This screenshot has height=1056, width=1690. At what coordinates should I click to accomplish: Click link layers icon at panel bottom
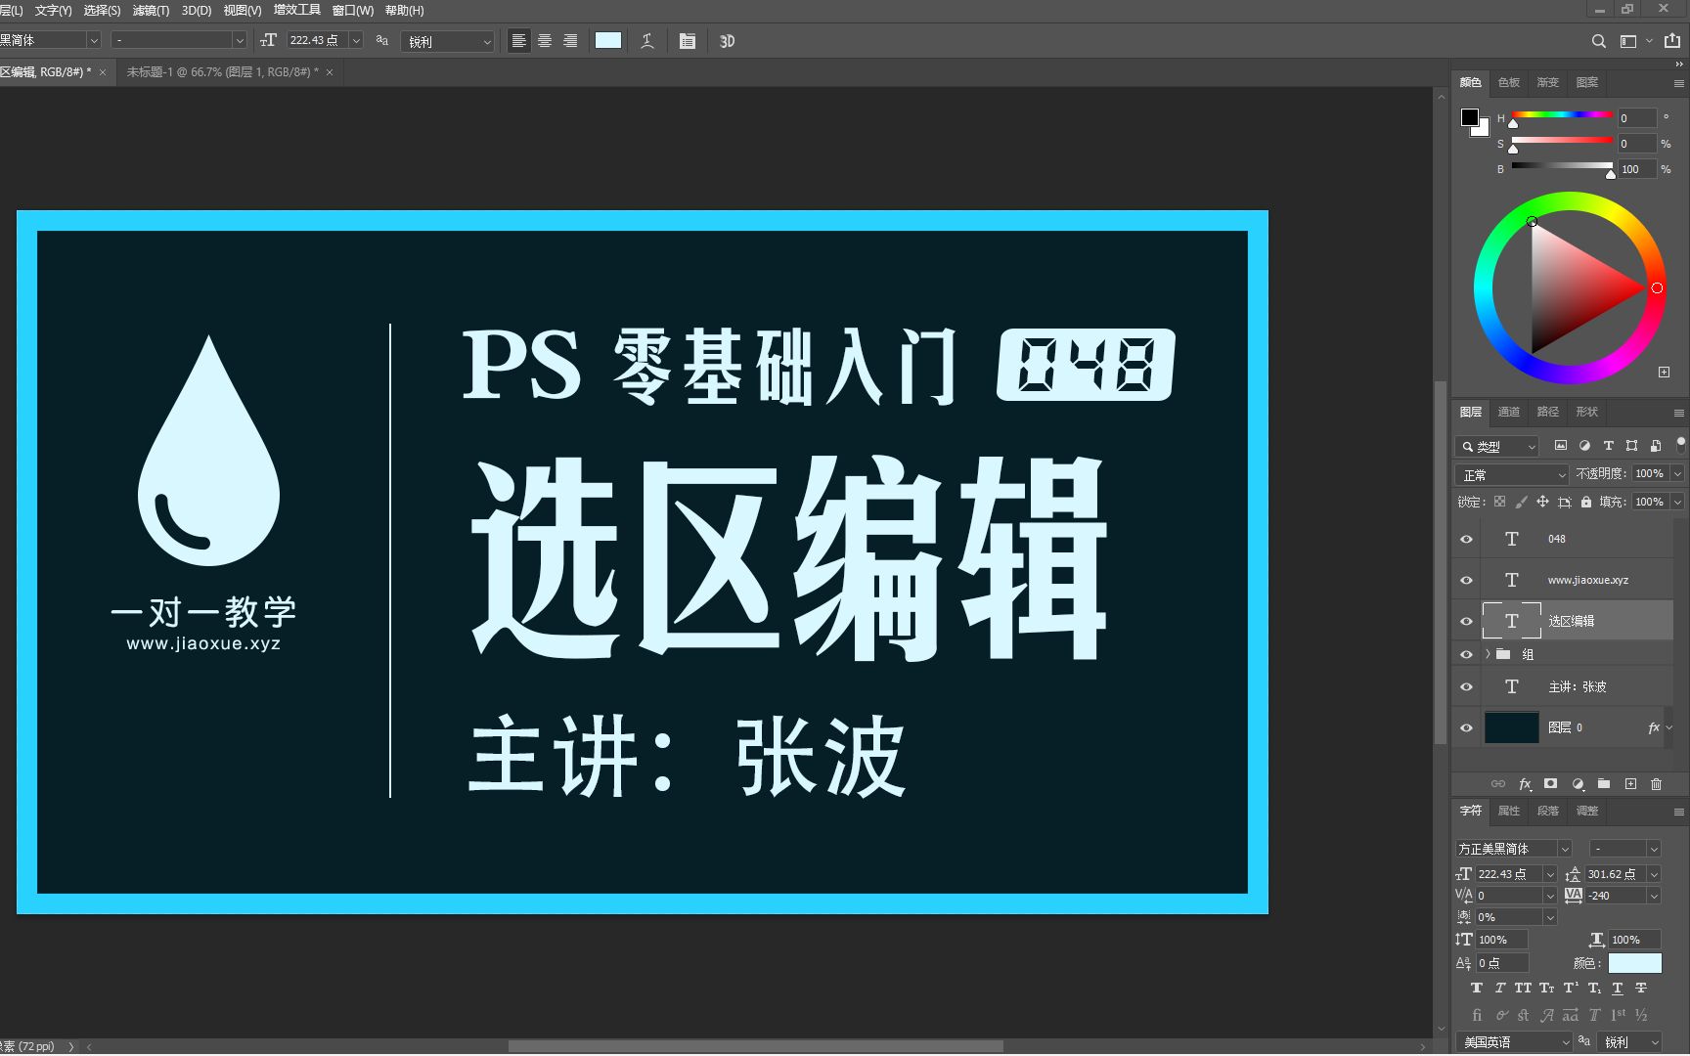1498,784
